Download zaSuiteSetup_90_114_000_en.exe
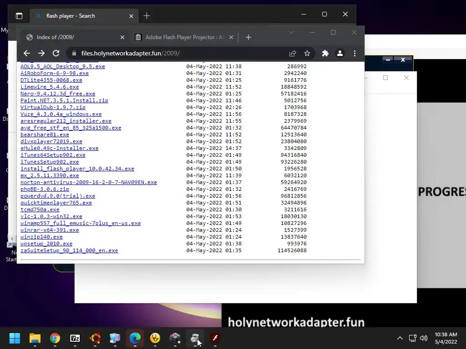Viewport: 466px width, 349px height. click(69, 251)
